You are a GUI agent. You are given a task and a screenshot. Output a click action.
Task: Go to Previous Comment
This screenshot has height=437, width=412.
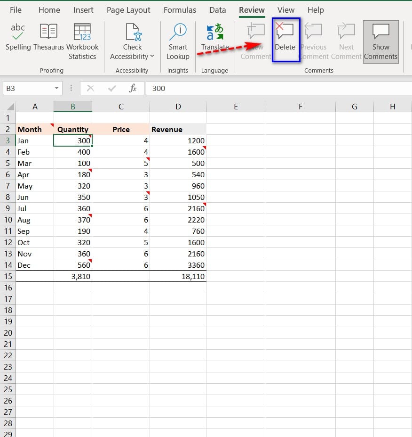pyautogui.click(x=313, y=42)
